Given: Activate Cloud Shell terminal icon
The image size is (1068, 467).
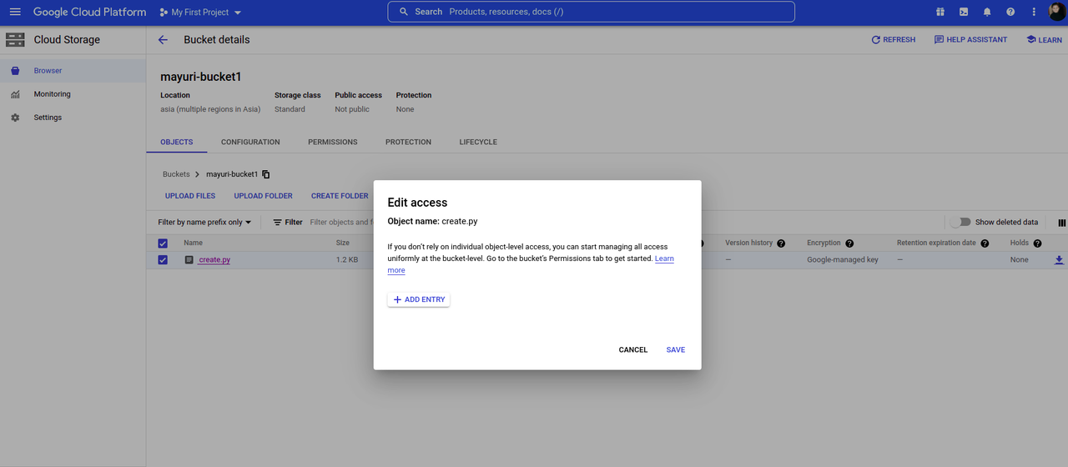Looking at the screenshot, I should pos(964,13).
